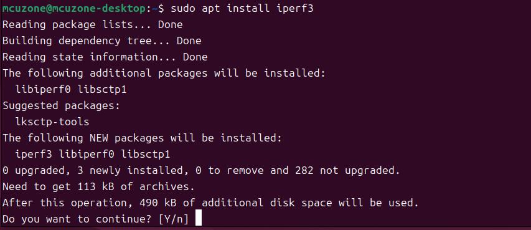Click 'libsctp1' in the NEW packages list
Image resolution: width=531 pixels, height=230 pixels.
point(145,155)
